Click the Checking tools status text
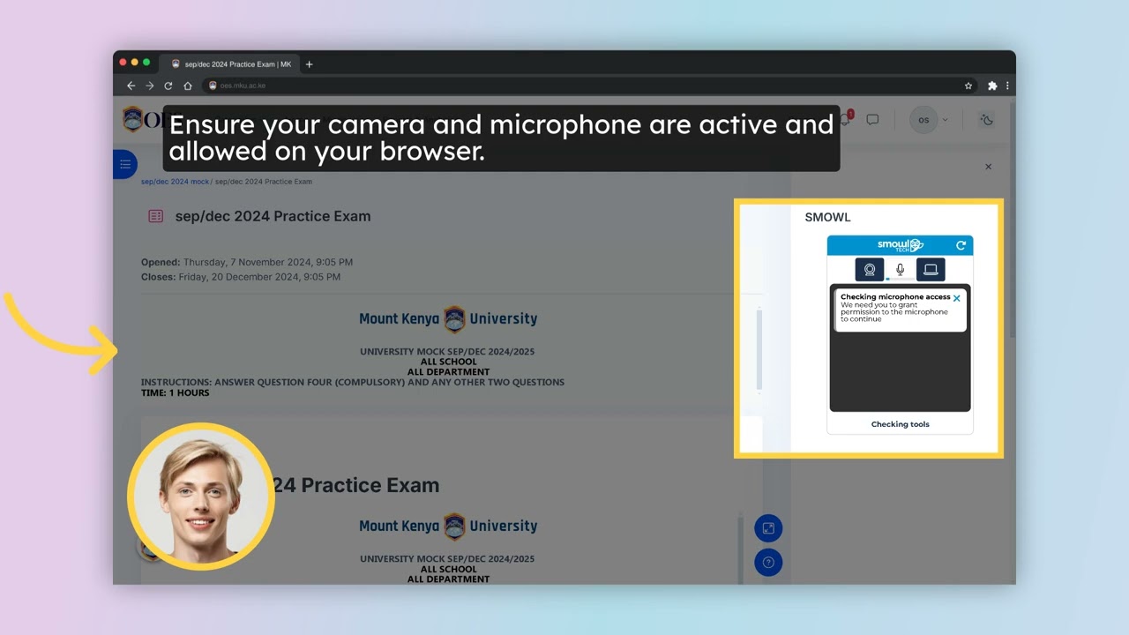1129x635 pixels. [x=900, y=424]
